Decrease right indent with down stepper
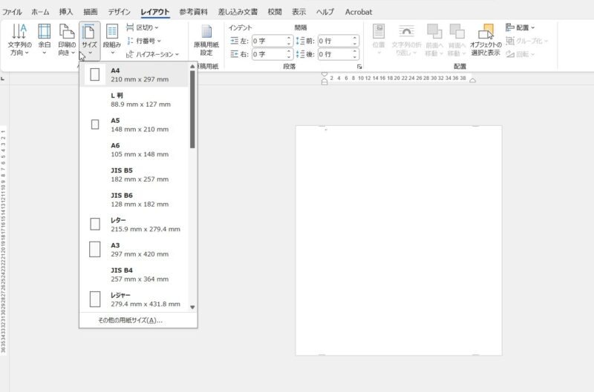 pos(289,57)
